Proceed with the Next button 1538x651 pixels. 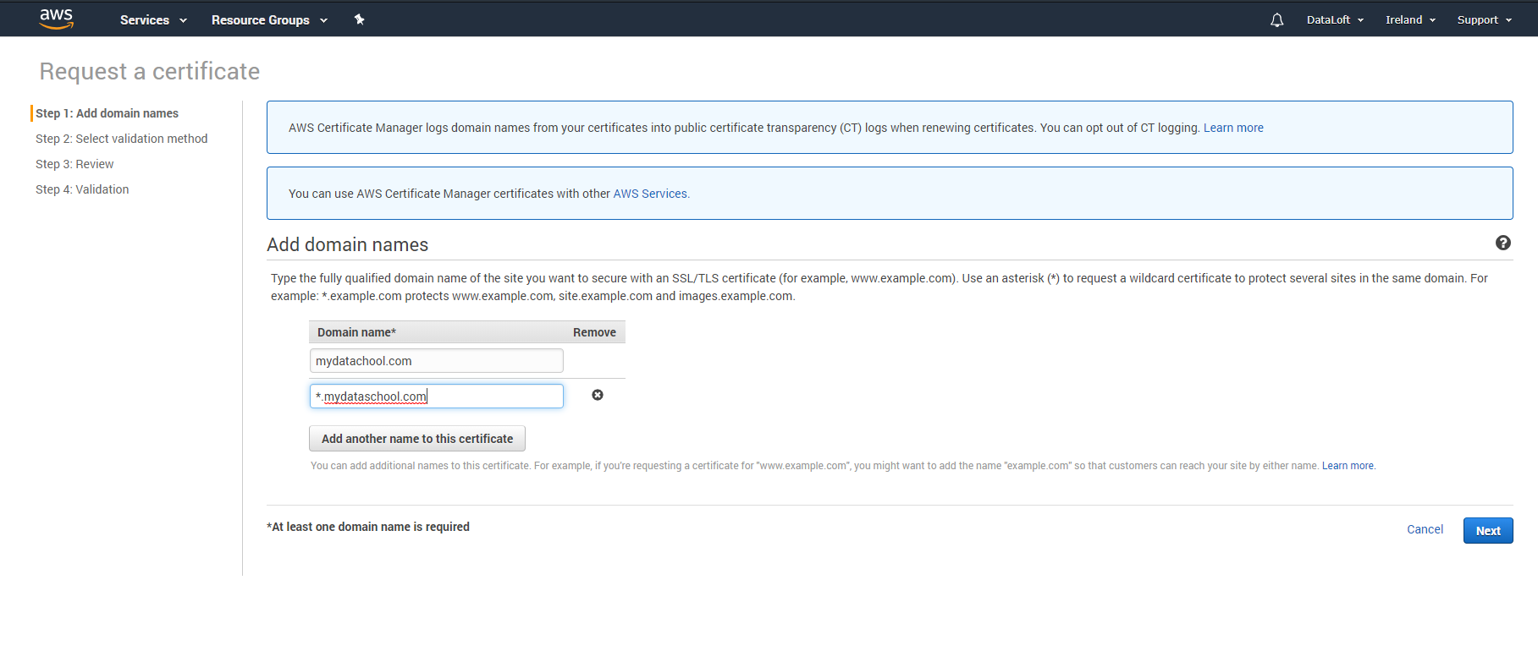pyautogui.click(x=1488, y=530)
